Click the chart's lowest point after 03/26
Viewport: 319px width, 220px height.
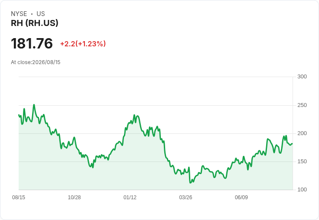click(x=190, y=183)
